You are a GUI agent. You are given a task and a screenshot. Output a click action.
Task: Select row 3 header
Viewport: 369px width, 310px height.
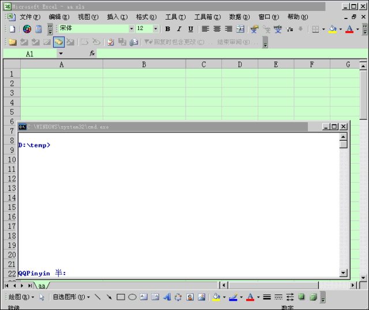[x=12, y=93]
